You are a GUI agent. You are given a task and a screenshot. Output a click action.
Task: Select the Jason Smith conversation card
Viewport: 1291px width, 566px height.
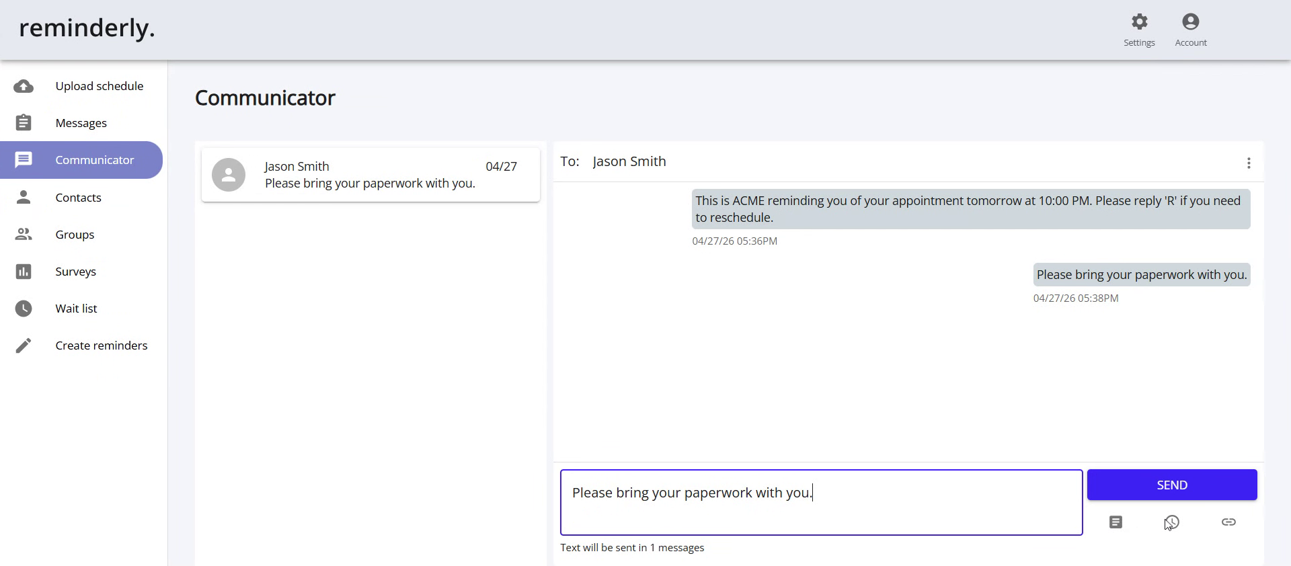coord(370,175)
